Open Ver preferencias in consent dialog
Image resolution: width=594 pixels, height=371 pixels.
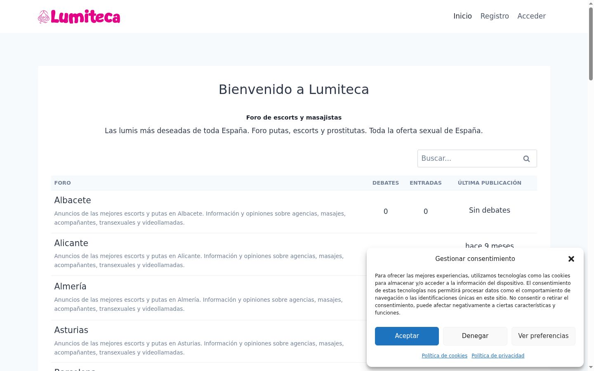543,336
